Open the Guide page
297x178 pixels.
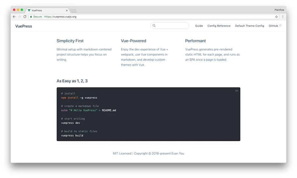199,26
